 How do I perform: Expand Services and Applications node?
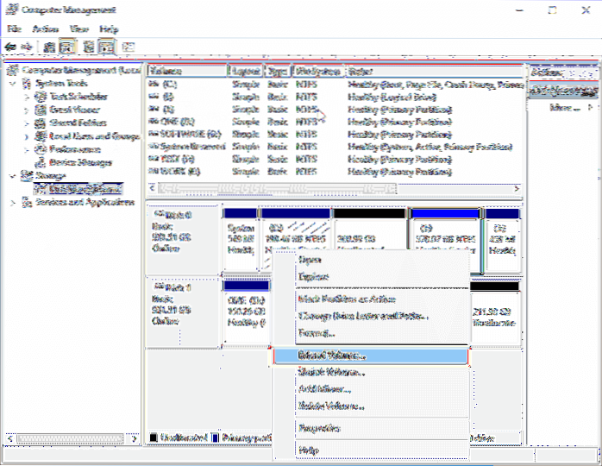[x=12, y=202]
